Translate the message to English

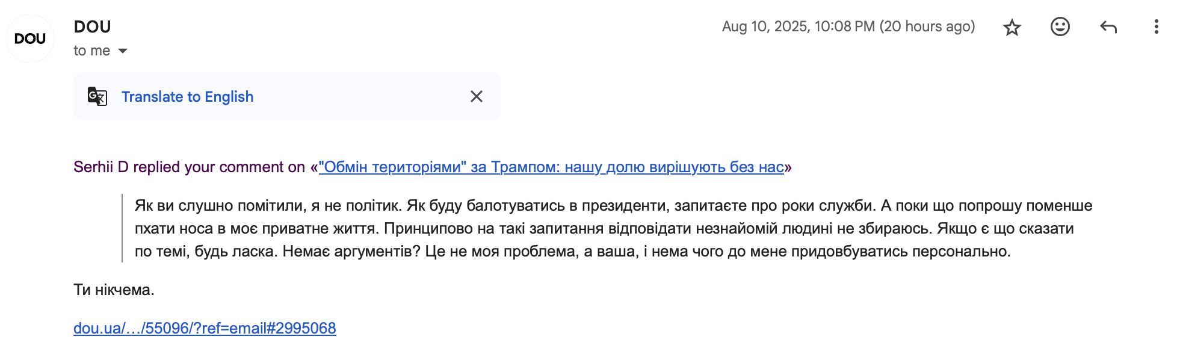(x=187, y=97)
